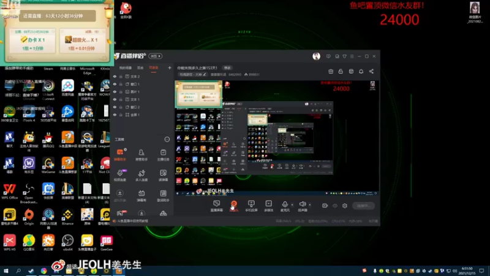Click the 多媒体 media source icon

[268, 206]
